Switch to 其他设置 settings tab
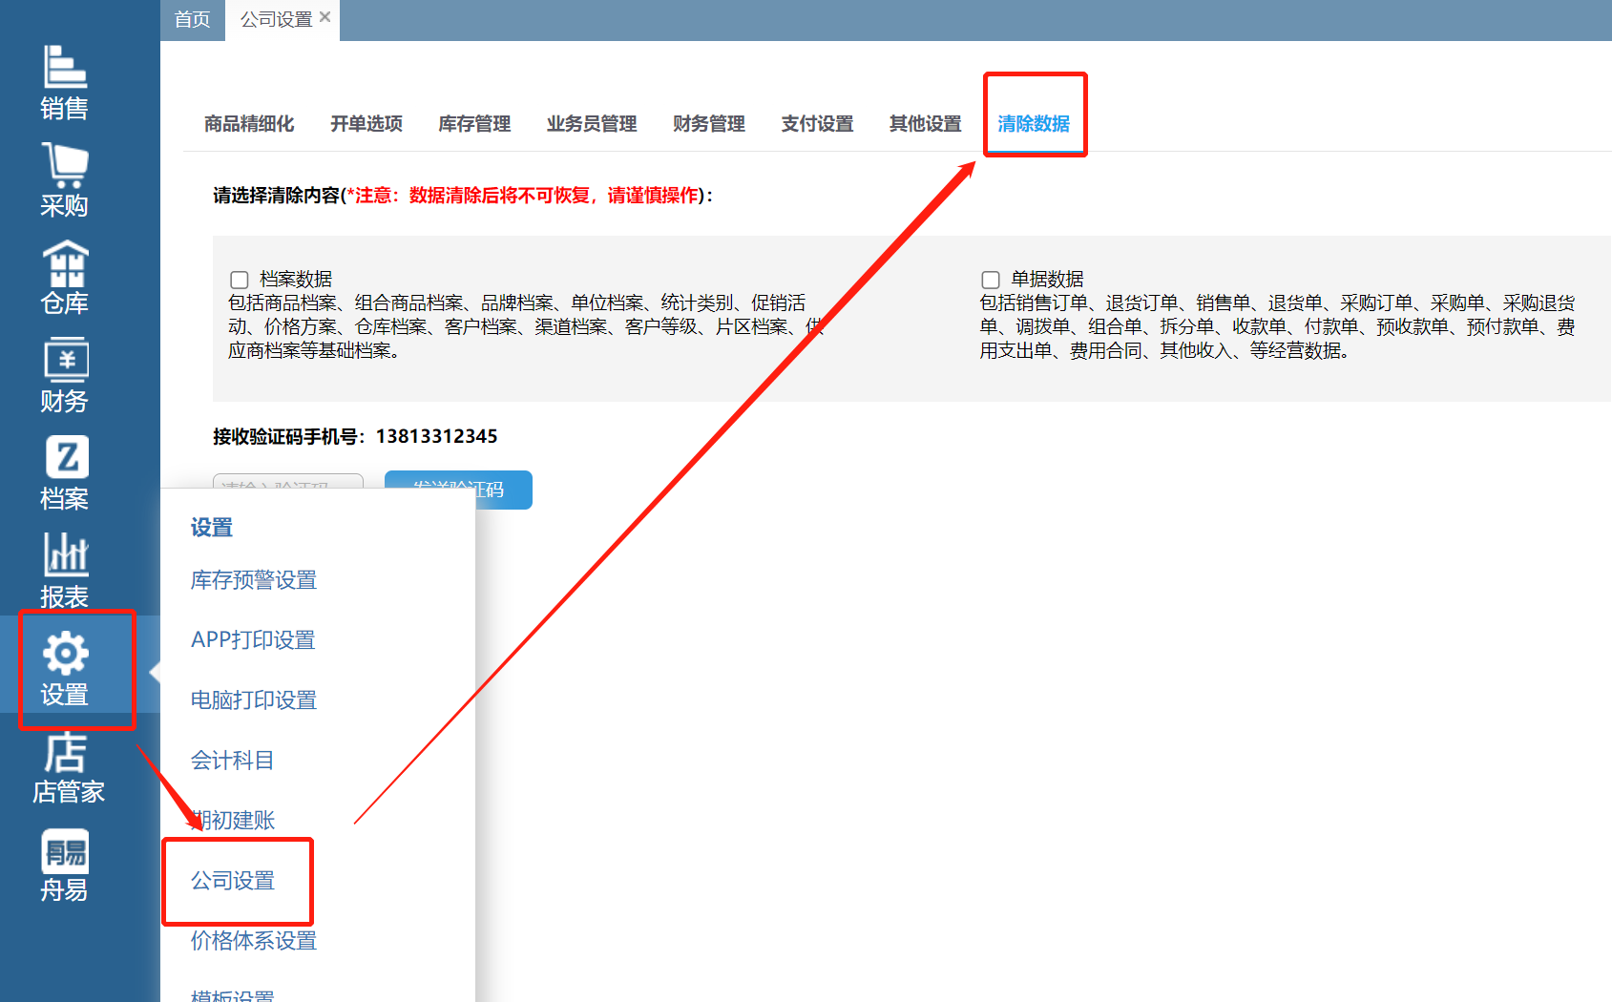Screen dimensions: 1612x1002 (x=926, y=124)
